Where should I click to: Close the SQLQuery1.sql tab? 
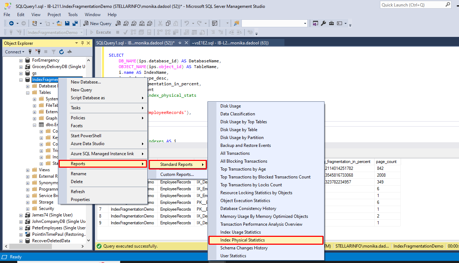(186, 43)
